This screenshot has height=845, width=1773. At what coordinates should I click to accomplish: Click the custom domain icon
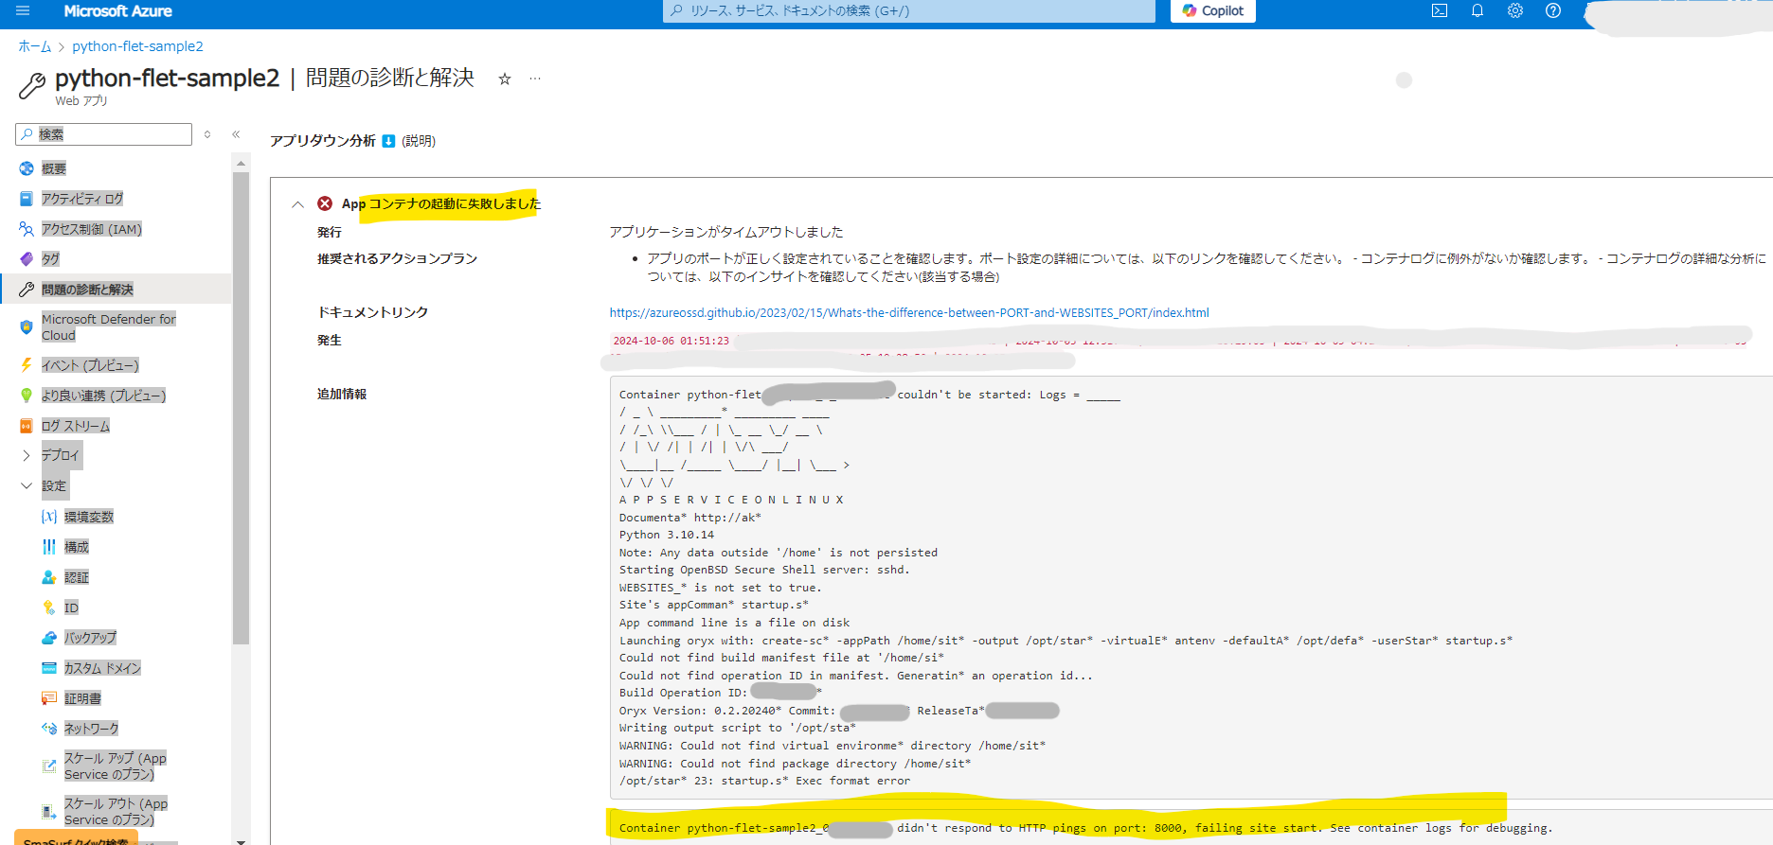49,668
